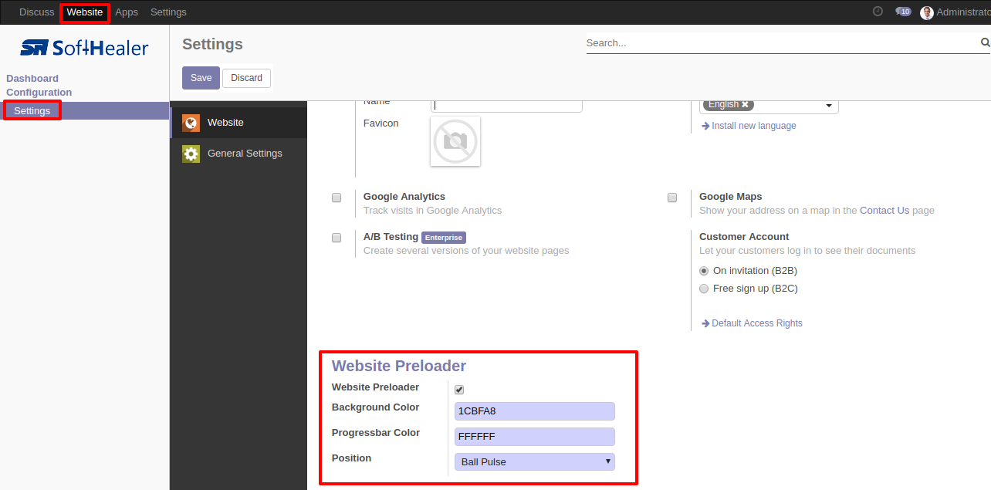Click the Search input box
This screenshot has width=991, height=490.
pyautogui.click(x=783, y=43)
